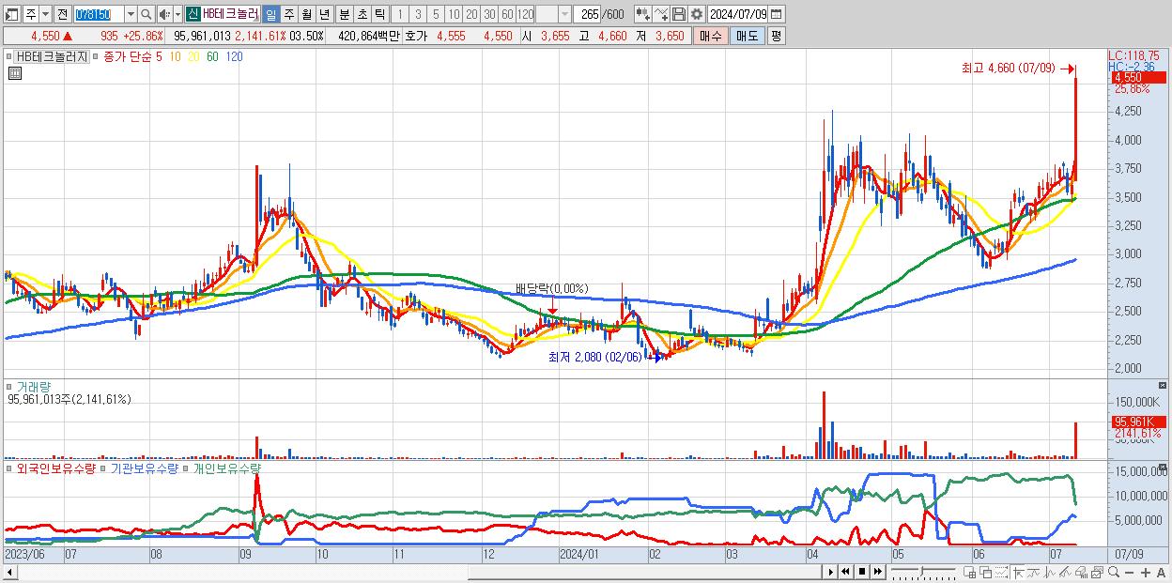This screenshot has width=1172, height=583.
Task: Click the HB테크놀러지 chart legend label
Action: click(53, 56)
